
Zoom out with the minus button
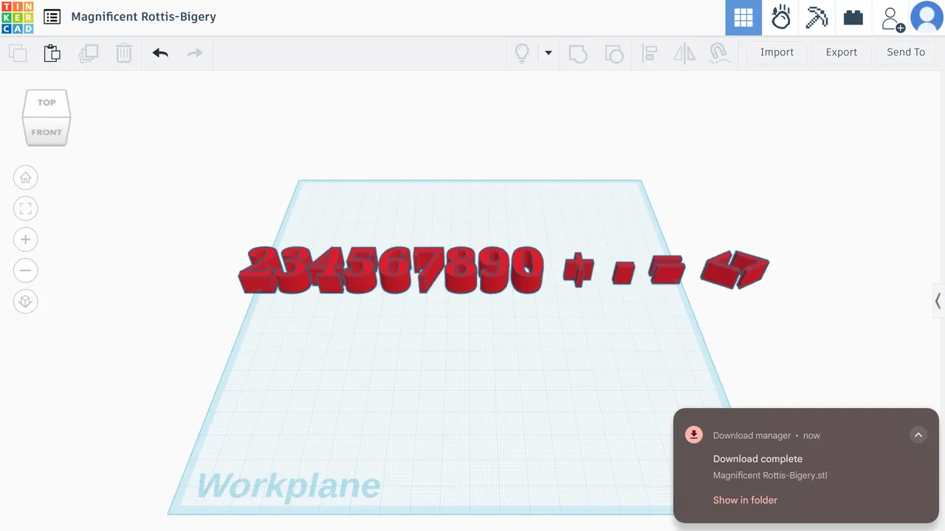(26, 271)
